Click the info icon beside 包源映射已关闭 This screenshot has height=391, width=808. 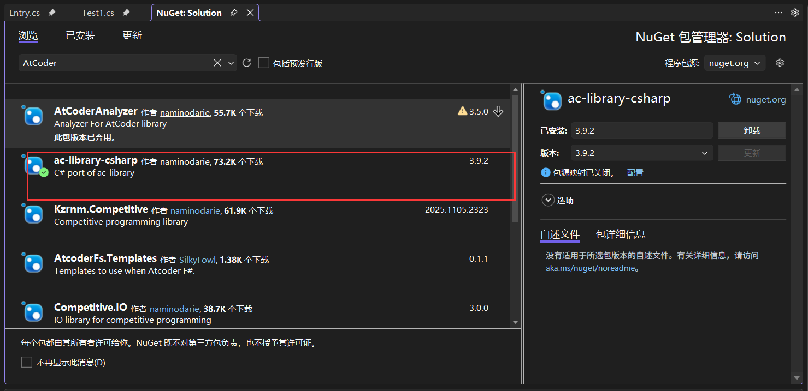click(x=545, y=172)
